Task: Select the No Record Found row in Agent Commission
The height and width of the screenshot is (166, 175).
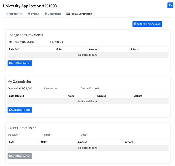Action: point(88,148)
